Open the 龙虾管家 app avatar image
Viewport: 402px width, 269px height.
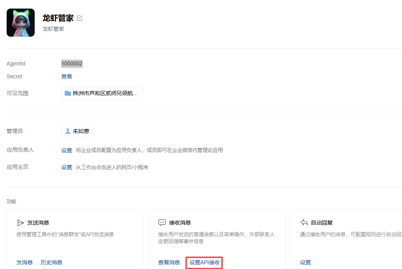click(20, 22)
